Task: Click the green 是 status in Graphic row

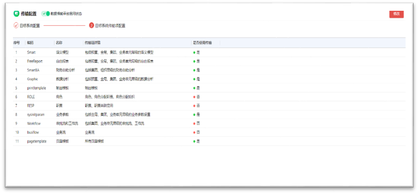Action: tap(197, 79)
